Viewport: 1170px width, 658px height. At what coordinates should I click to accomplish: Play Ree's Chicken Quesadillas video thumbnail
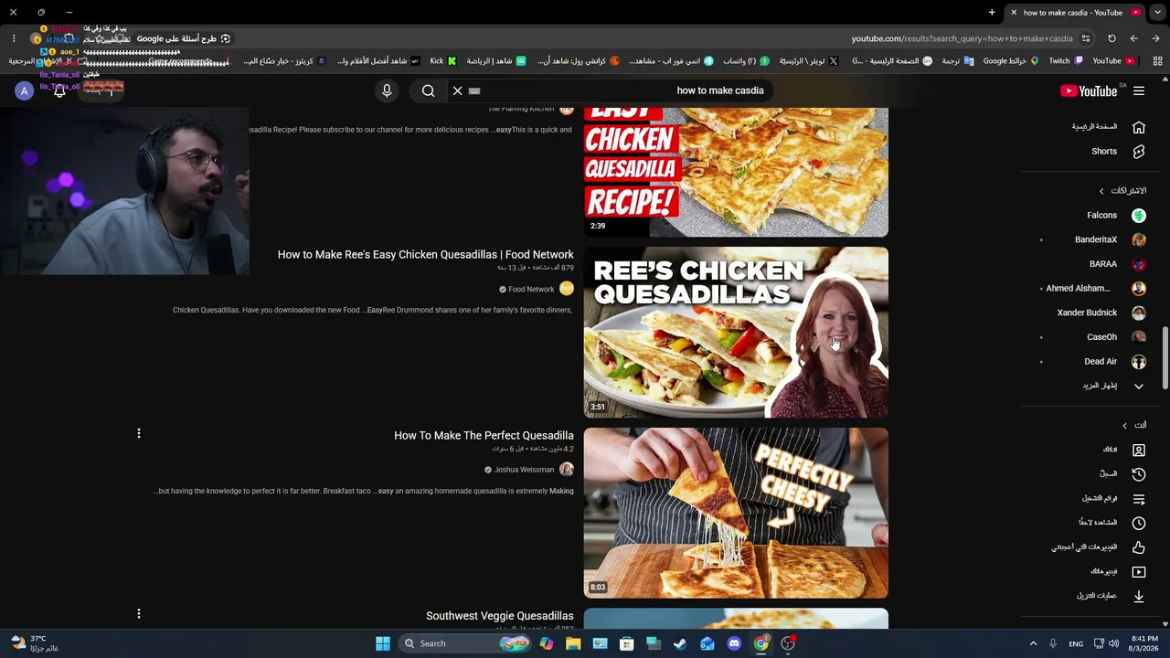[736, 333]
